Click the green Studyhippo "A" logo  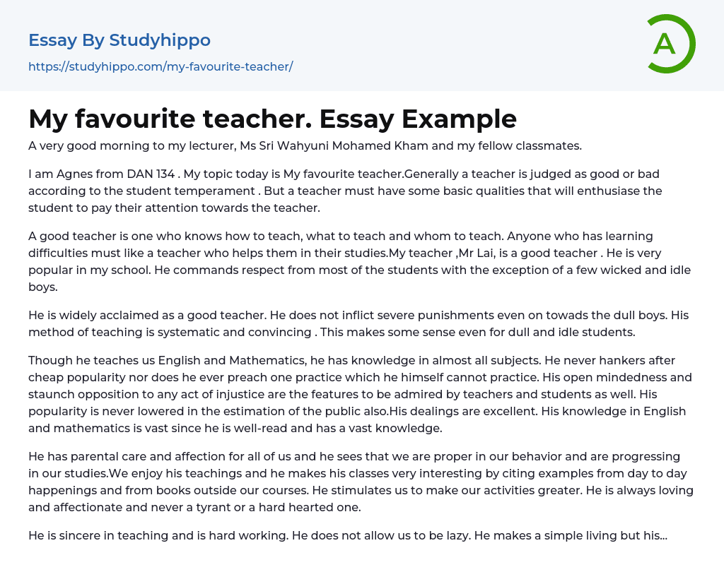tap(670, 44)
